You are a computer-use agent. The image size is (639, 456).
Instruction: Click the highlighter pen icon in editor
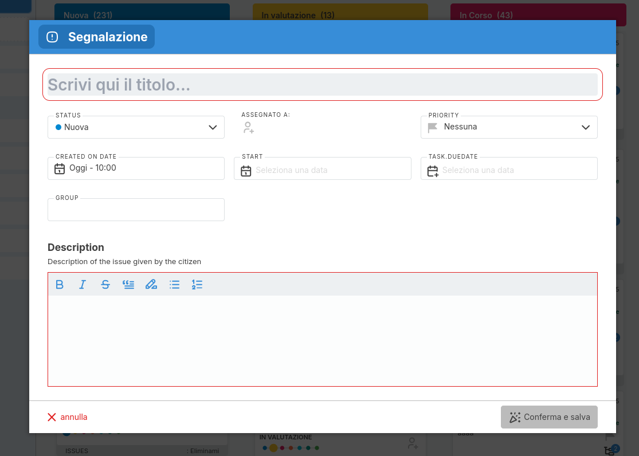pos(151,284)
